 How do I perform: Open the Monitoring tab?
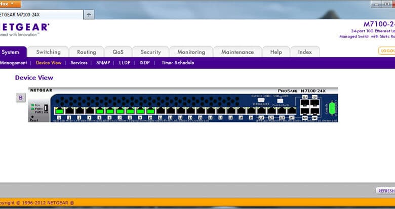(x=191, y=52)
